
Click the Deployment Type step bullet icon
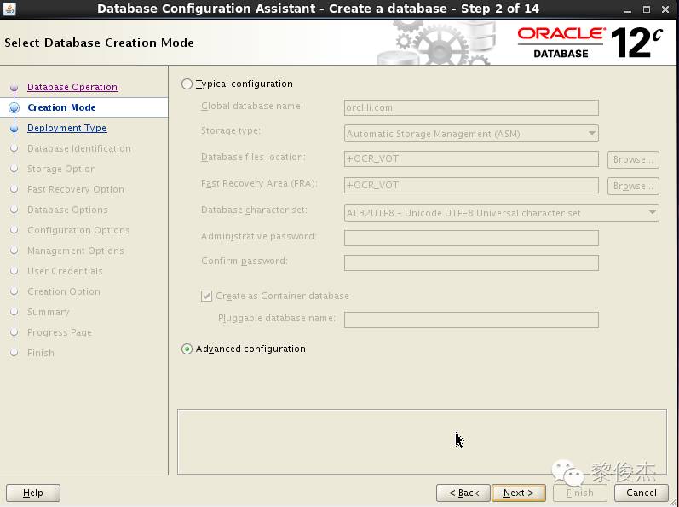[x=14, y=129]
